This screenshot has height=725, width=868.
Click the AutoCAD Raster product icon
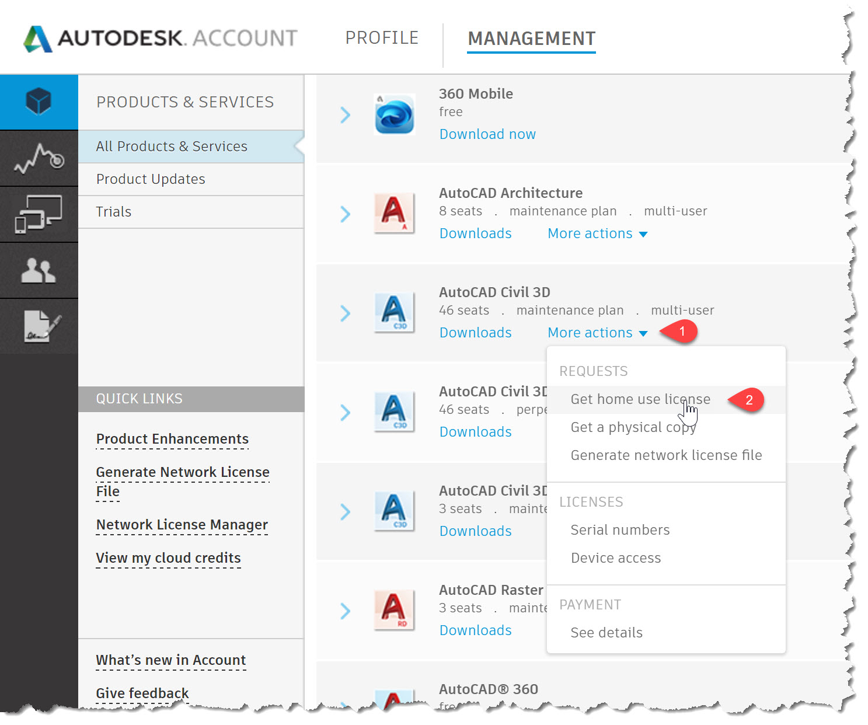[395, 611]
